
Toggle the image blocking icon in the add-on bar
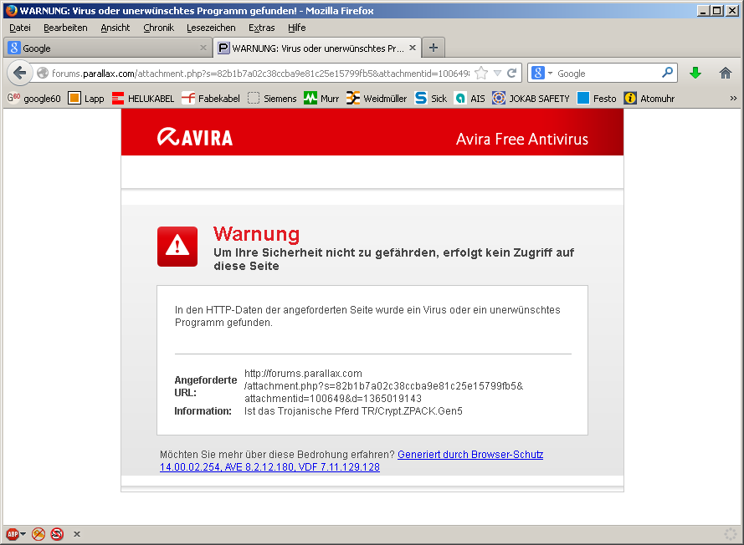[38, 534]
